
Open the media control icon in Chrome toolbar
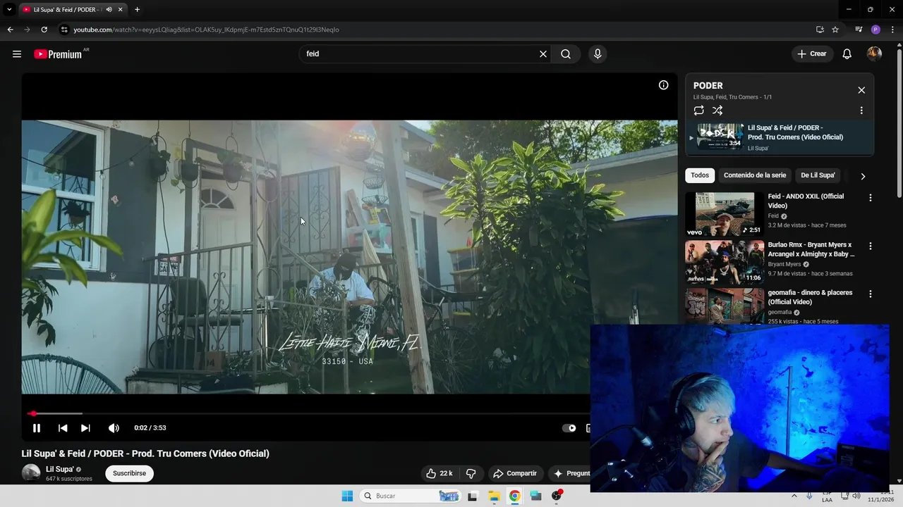[859, 30]
